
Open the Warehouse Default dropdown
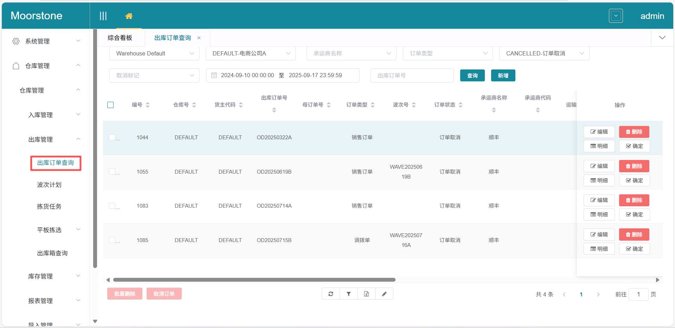click(x=154, y=53)
